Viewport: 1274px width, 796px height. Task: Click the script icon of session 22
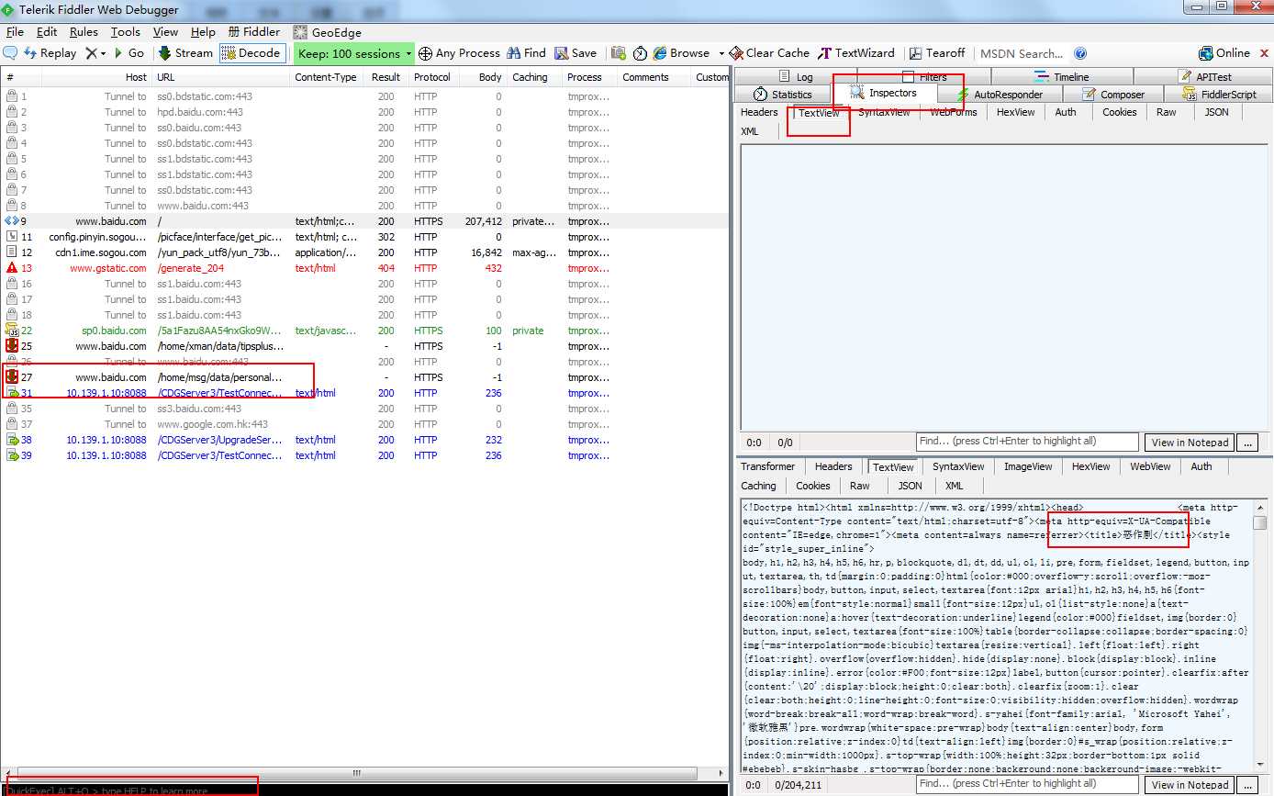pos(12,331)
